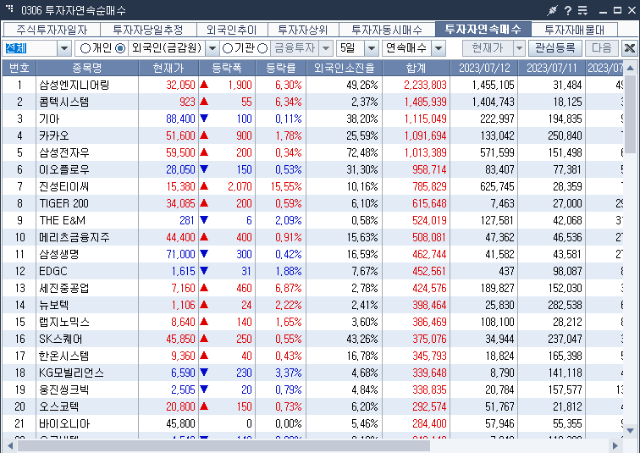Click the 전체 input field
Image resolution: width=640 pixels, height=453 pixels.
[x=30, y=48]
